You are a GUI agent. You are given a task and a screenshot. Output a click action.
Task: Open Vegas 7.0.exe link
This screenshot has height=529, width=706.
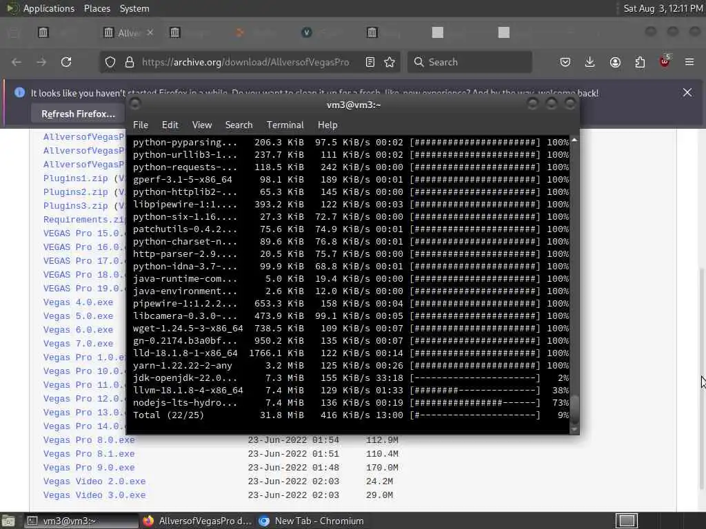point(78,344)
